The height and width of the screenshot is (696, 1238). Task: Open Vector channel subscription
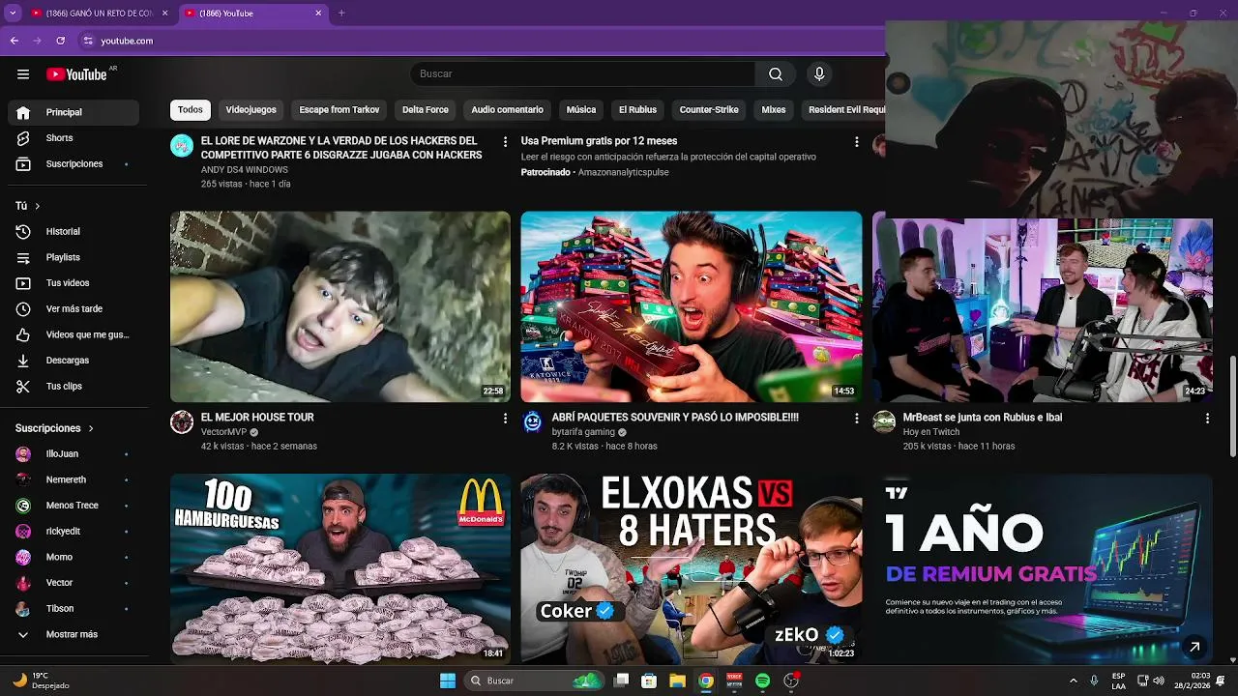[x=74, y=583]
